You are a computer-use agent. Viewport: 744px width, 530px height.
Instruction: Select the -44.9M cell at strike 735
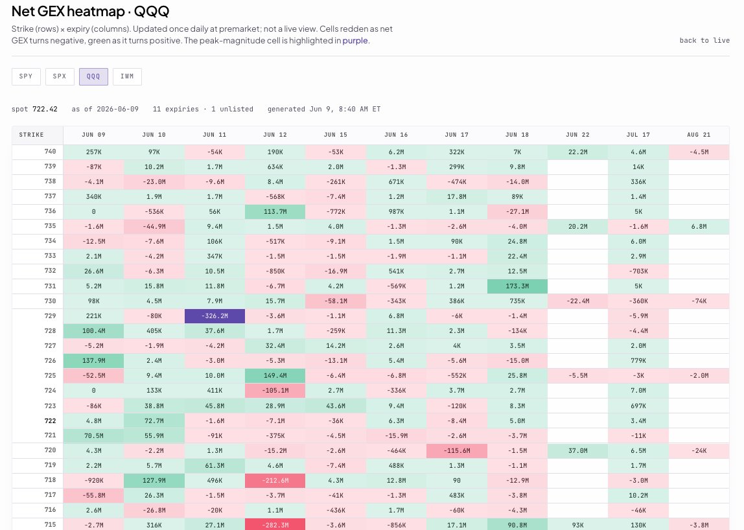pos(154,226)
